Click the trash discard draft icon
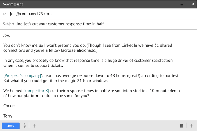Viewport: 197px width, 131px height. [x=182, y=126]
